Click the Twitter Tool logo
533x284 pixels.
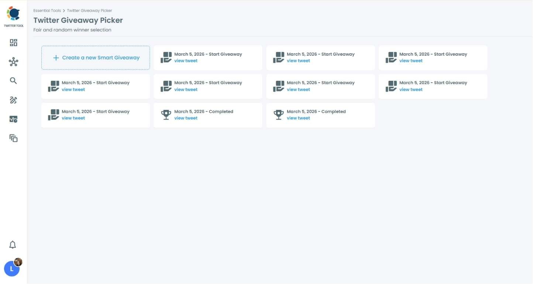[x=13, y=14]
